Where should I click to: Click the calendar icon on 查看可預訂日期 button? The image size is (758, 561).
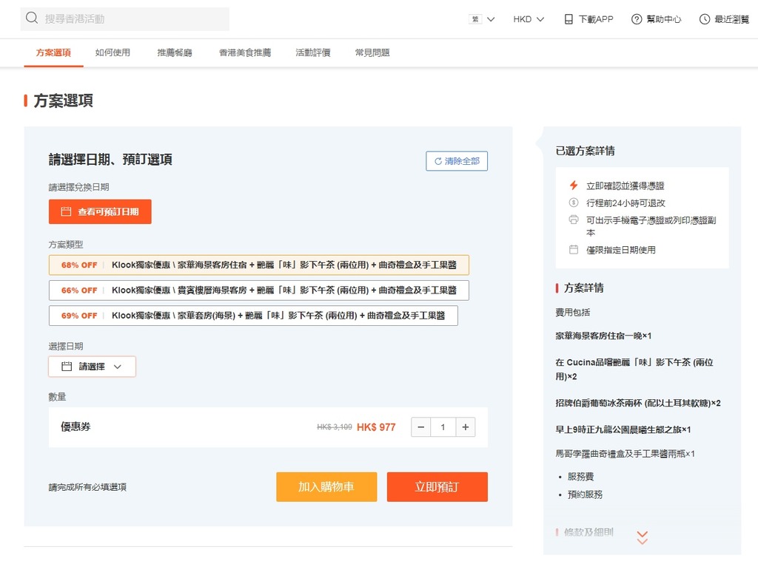click(67, 211)
